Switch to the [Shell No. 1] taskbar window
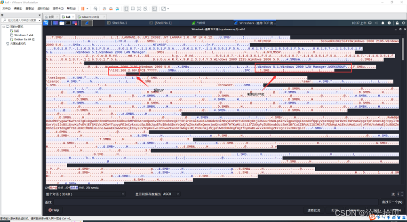The image size is (407, 222). point(160,23)
